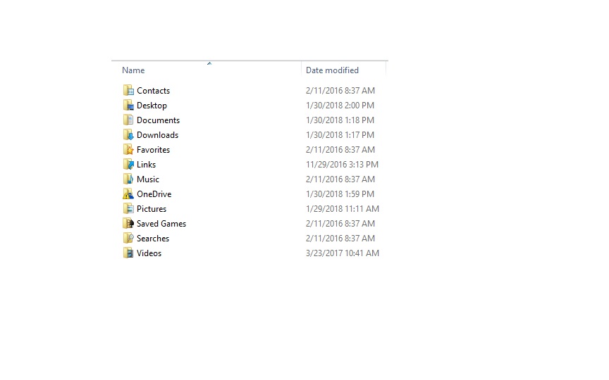Click OneDrive's date 1/30/2018 1:59 PM
Image resolution: width=609 pixels, height=380 pixels.
tap(340, 194)
